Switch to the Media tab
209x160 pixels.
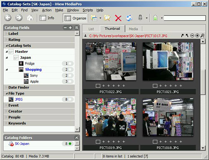pyautogui.click(x=133, y=29)
